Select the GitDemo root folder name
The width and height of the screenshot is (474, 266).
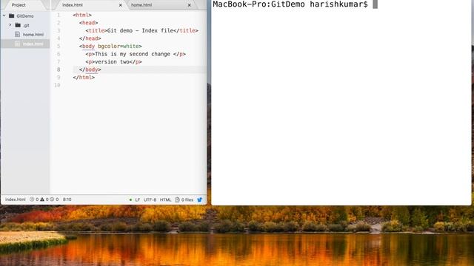[x=25, y=16]
